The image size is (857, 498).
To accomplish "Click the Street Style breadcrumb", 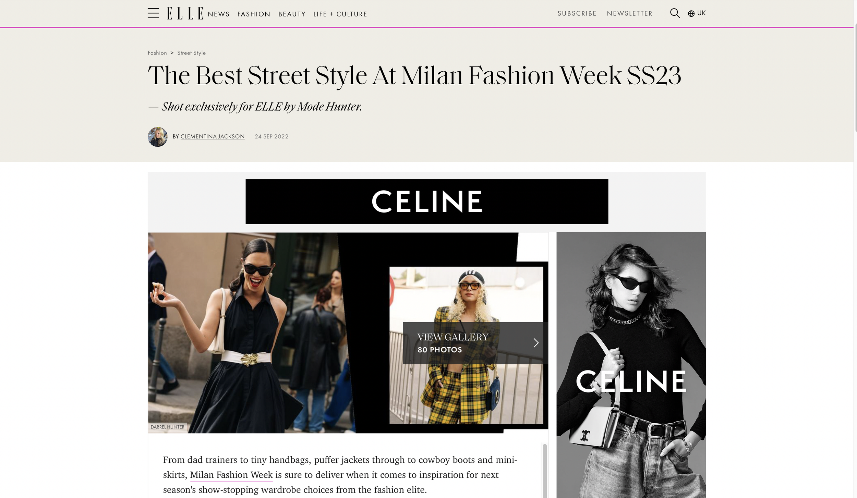I will [191, 53].
